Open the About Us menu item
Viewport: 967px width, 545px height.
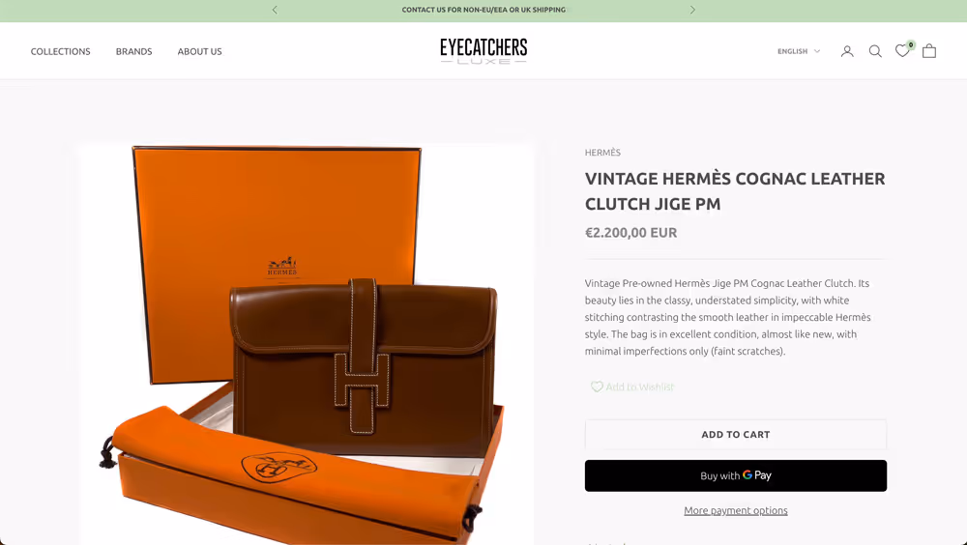point(200,51)
